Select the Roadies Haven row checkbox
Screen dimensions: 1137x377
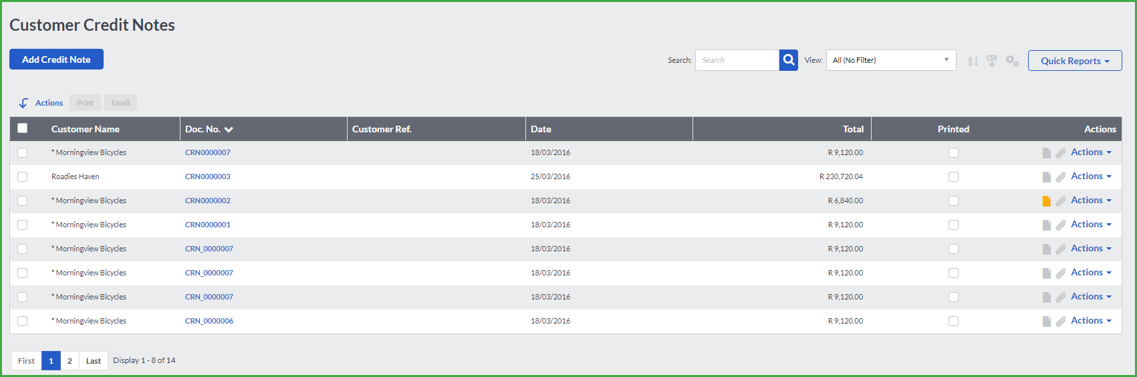click(x=23, y=176)
